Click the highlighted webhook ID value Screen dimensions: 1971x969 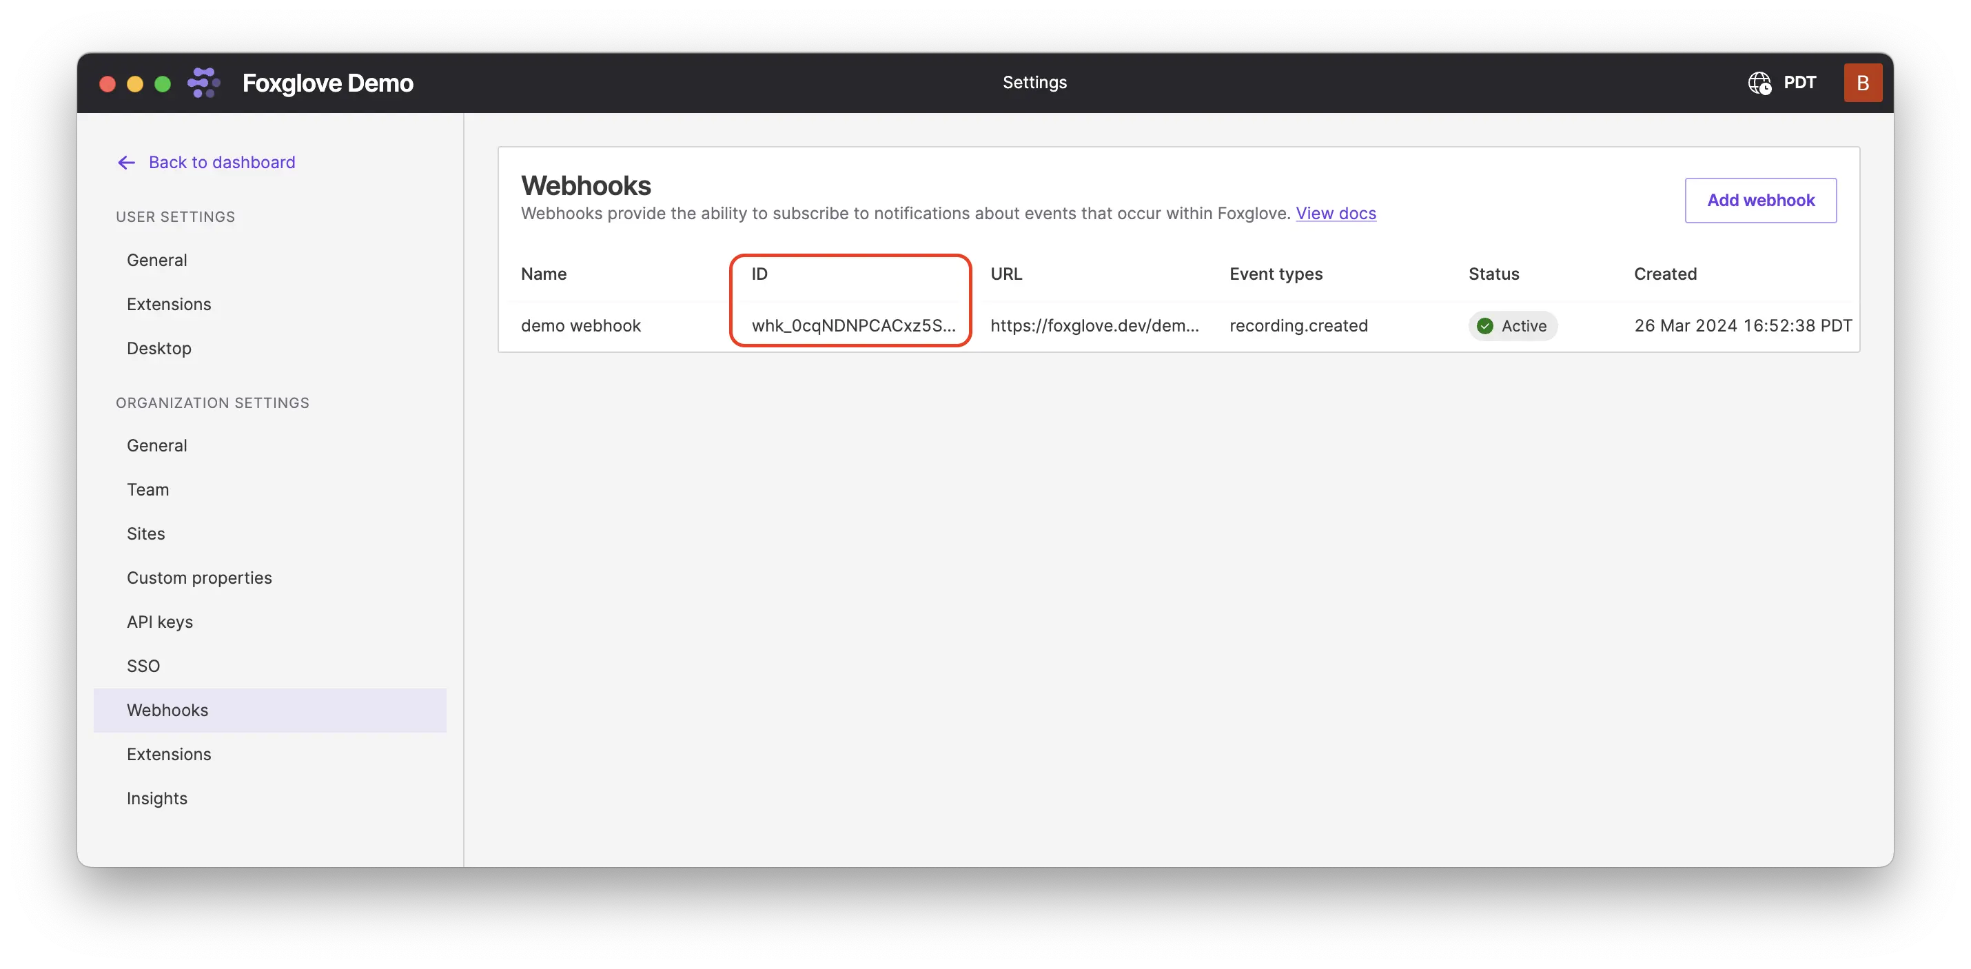853,325
